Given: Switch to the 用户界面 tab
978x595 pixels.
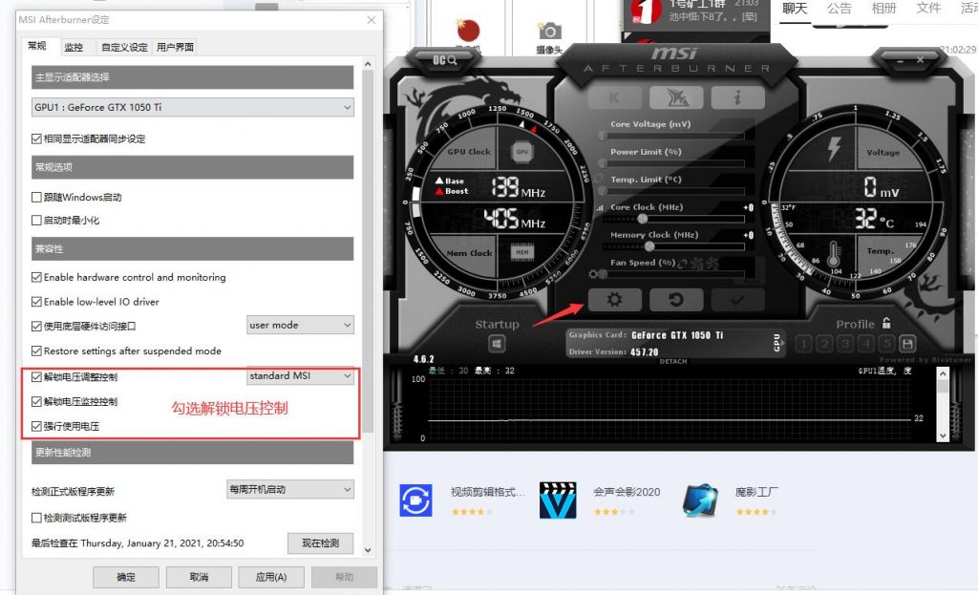Looking at the screenshot, I should point(176,47).
